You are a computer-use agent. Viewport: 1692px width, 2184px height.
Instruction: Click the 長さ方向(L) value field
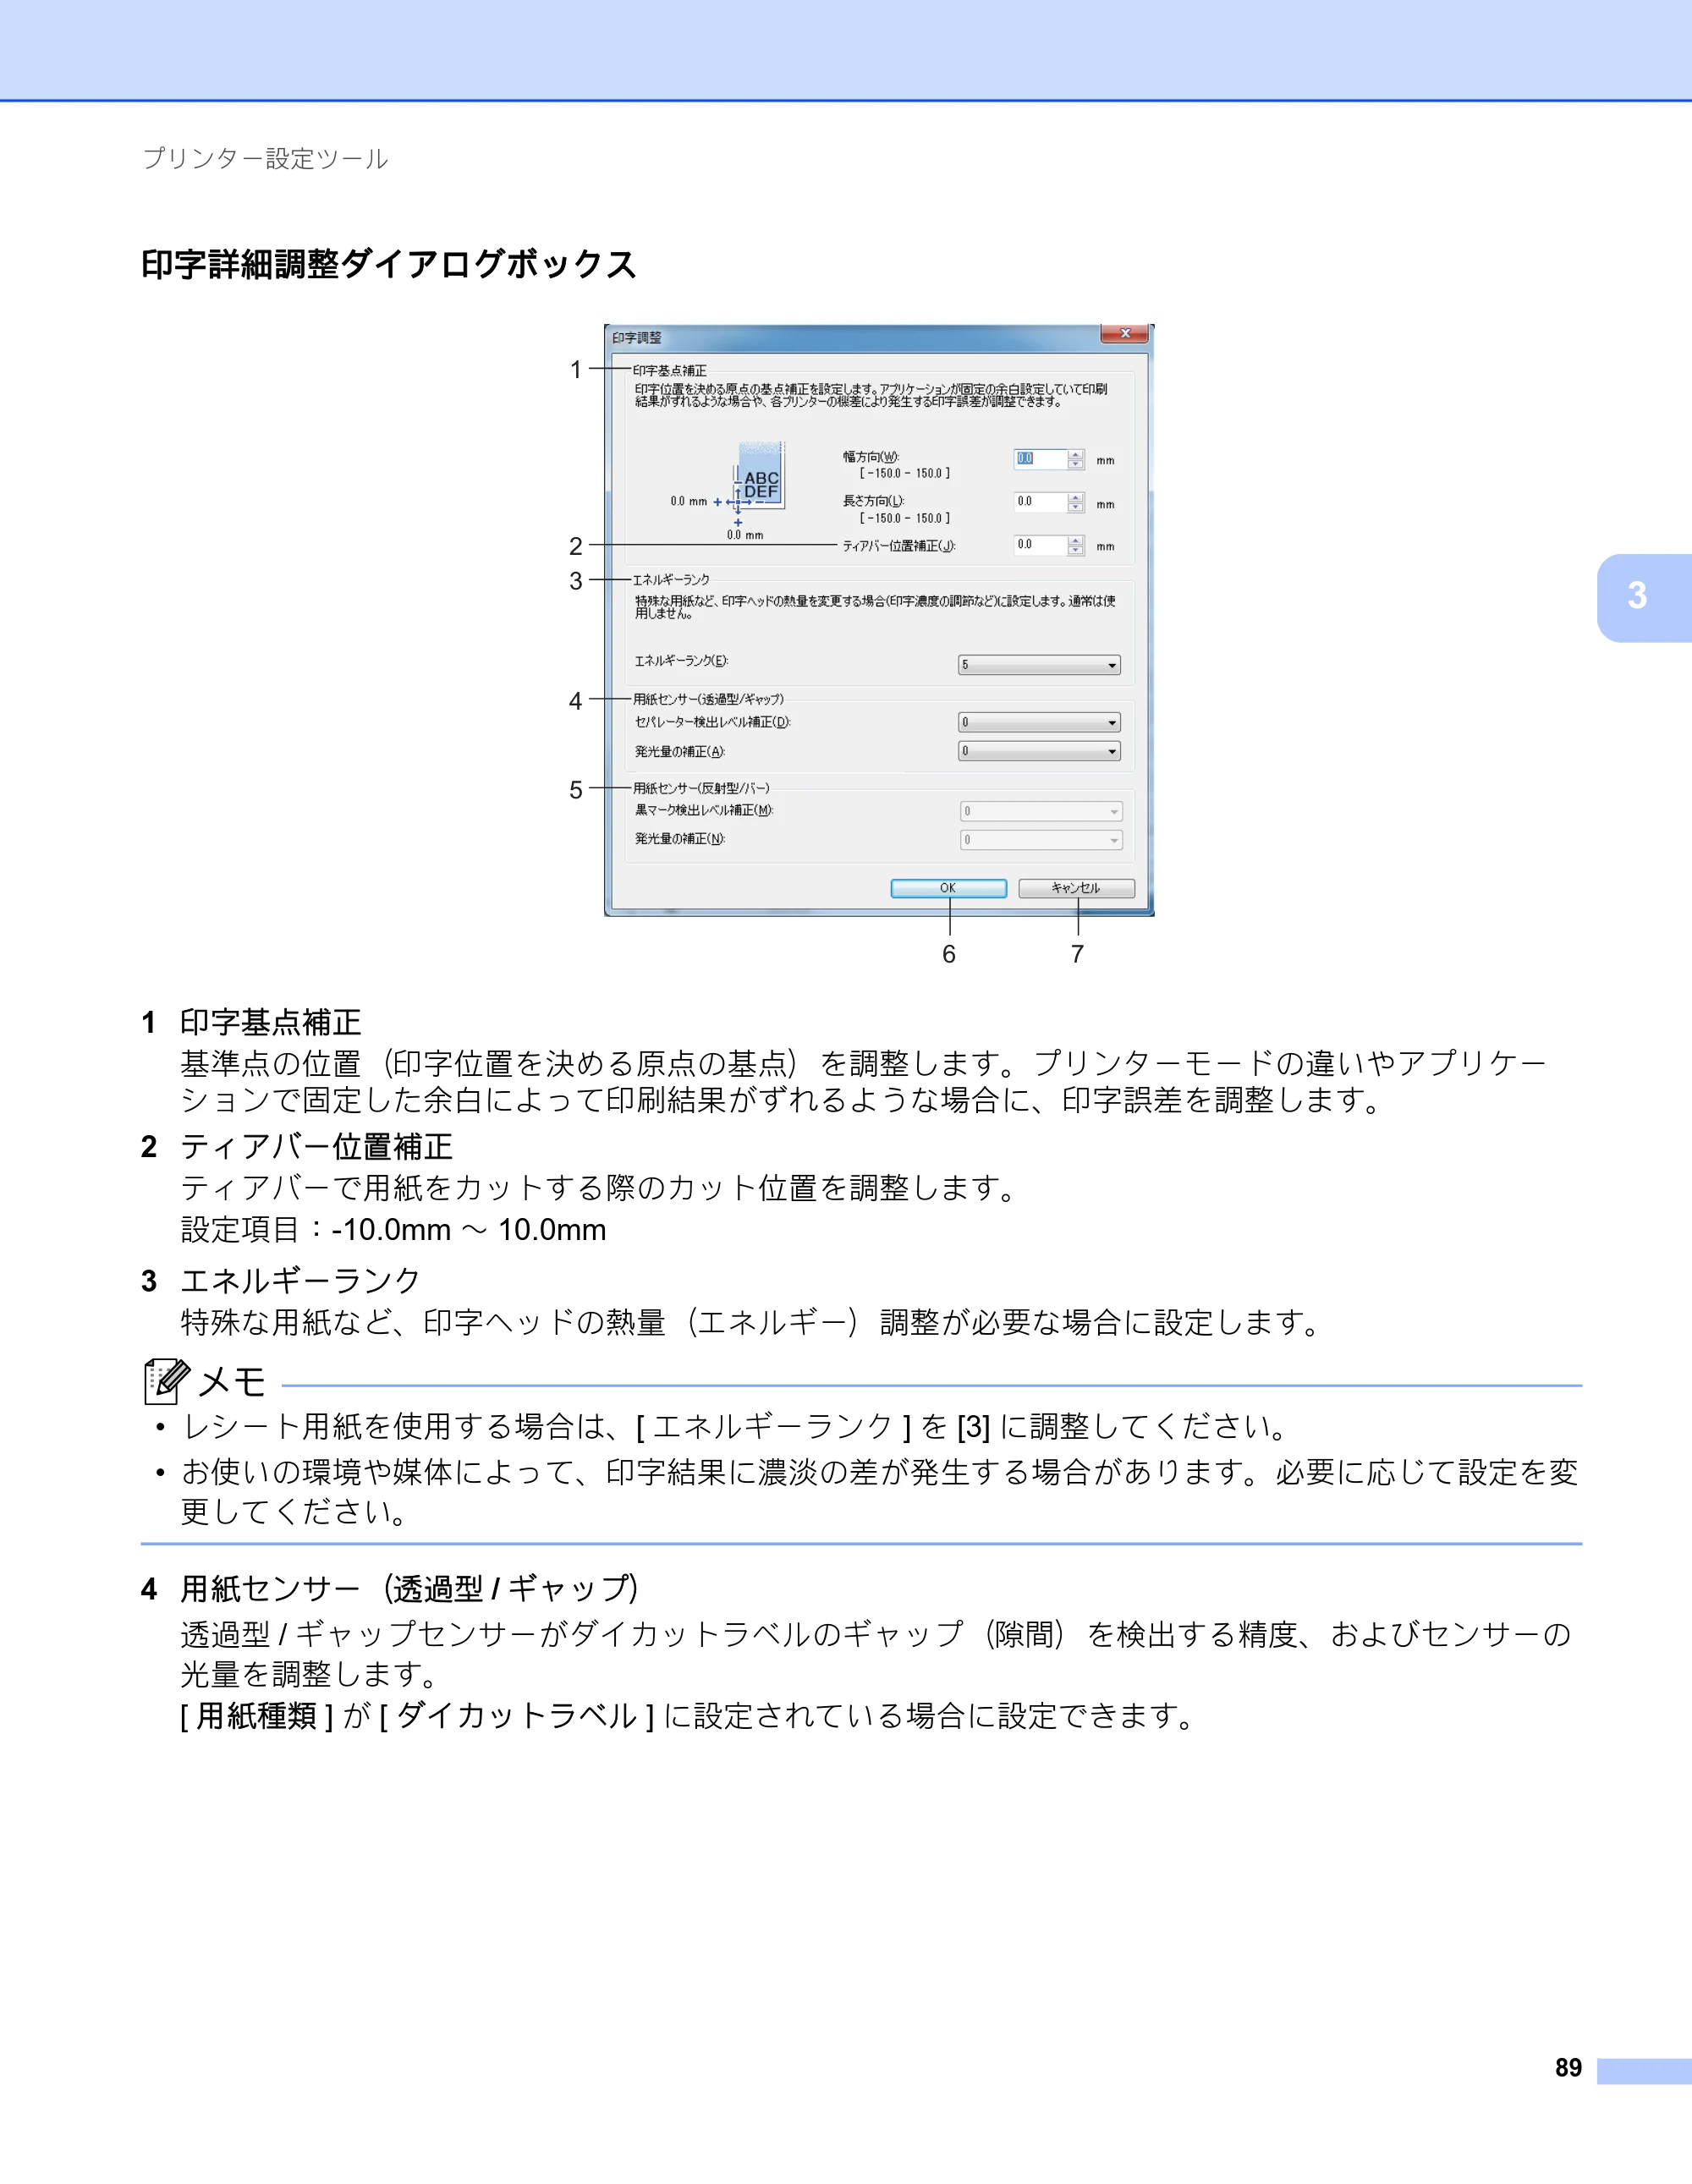click(1040, 502)
